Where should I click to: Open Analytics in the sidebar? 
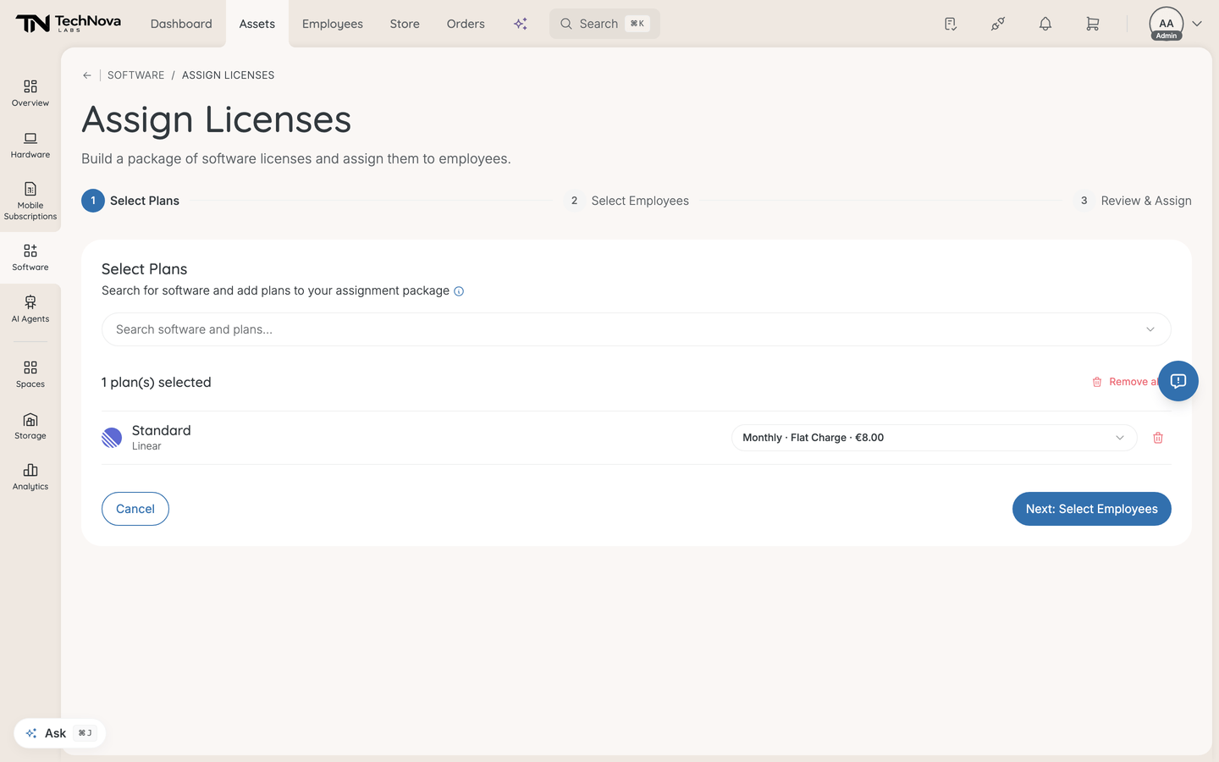[30, 477]
